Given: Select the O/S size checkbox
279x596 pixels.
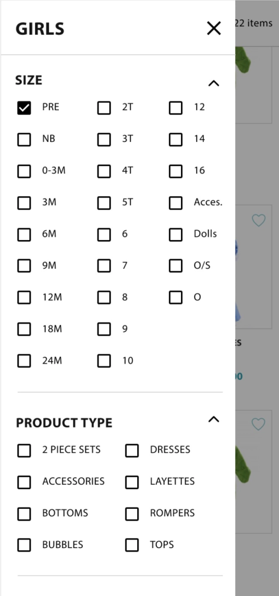Looking at the screenshot, I should pos(176,266).
